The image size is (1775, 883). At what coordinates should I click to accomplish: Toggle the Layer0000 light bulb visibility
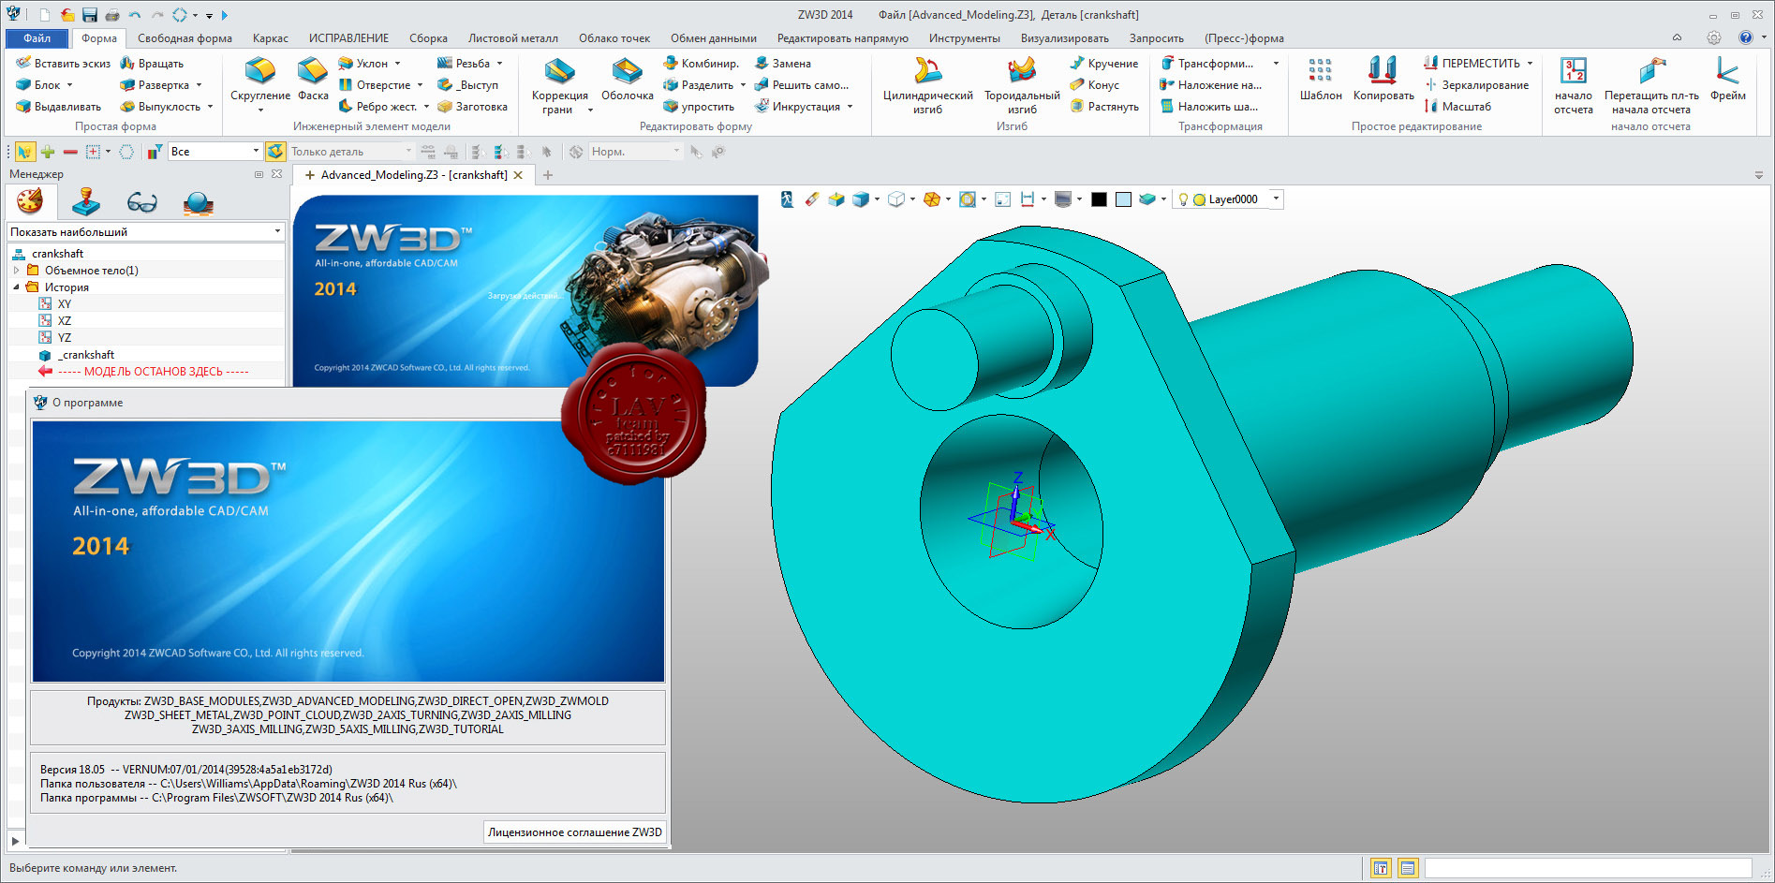click(x=1183, y=199)
